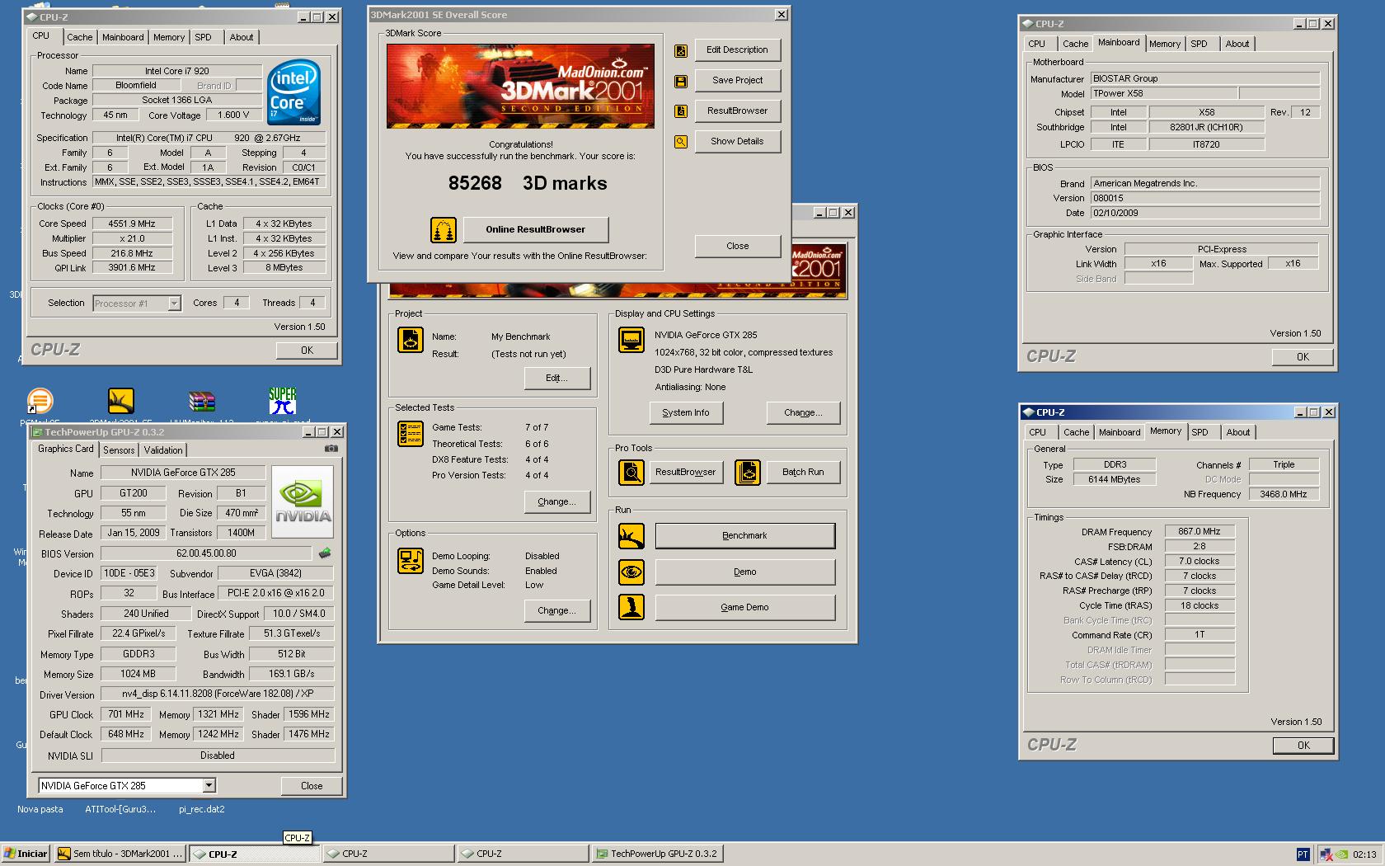Click the Iniciar start button
Viewport: 1385px width, 866px height.
(x=26, y=854)
